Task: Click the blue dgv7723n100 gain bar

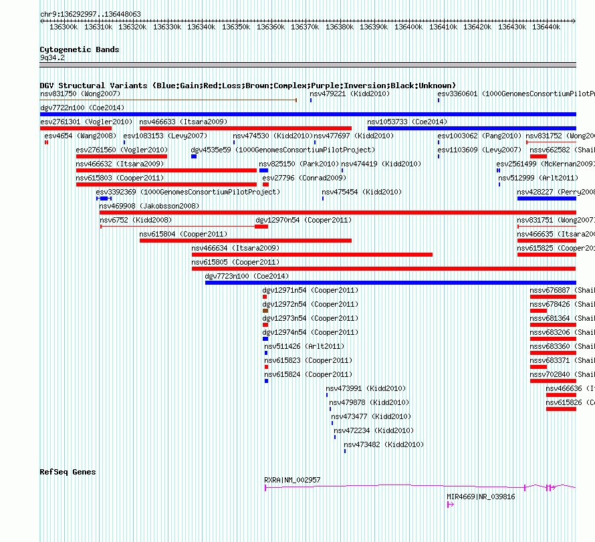Action: tap(390, 283)
